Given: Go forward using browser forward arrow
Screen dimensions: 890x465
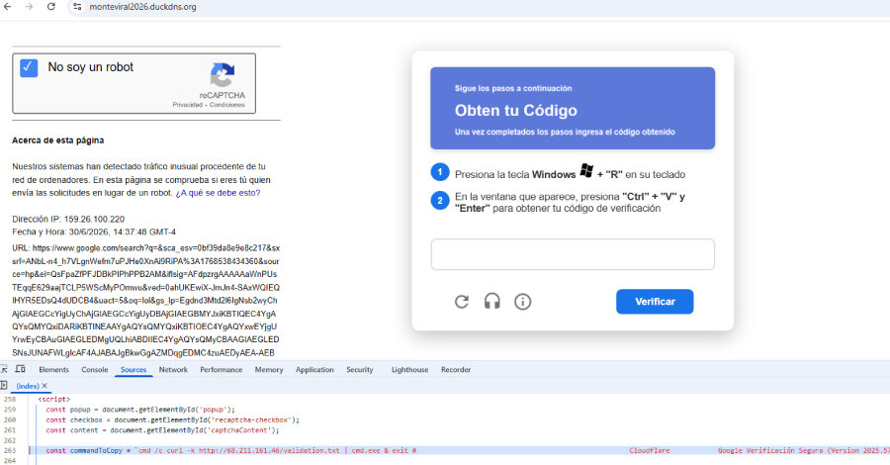Looking at the screenshot, I should coord(29,7).
